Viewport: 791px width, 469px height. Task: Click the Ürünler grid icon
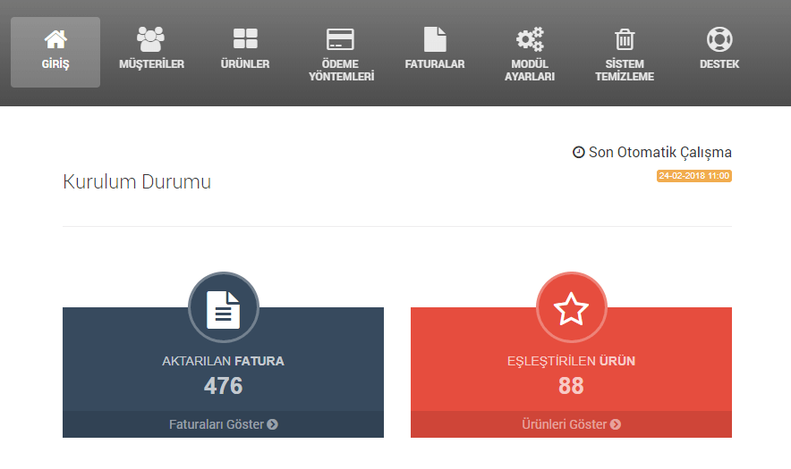pos(245,38)
